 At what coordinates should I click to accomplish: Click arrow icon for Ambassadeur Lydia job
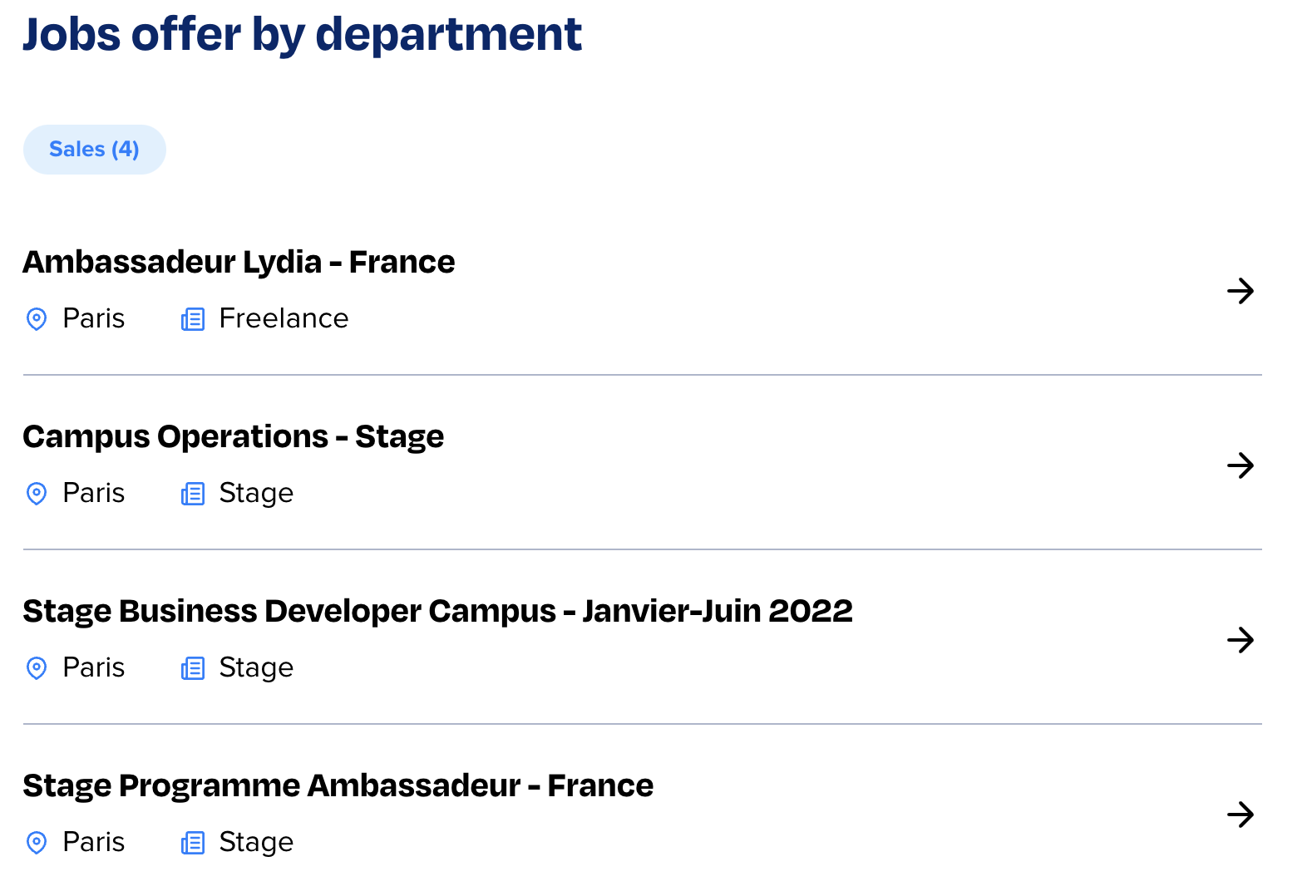click(1240, 291)
